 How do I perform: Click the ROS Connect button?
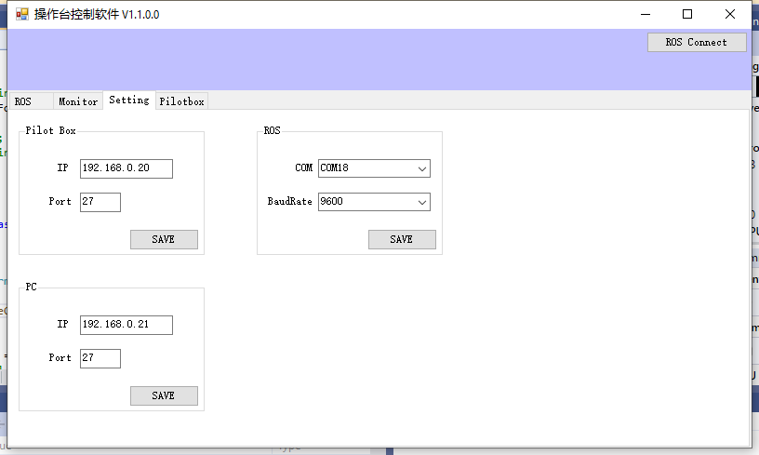[697, 42]
